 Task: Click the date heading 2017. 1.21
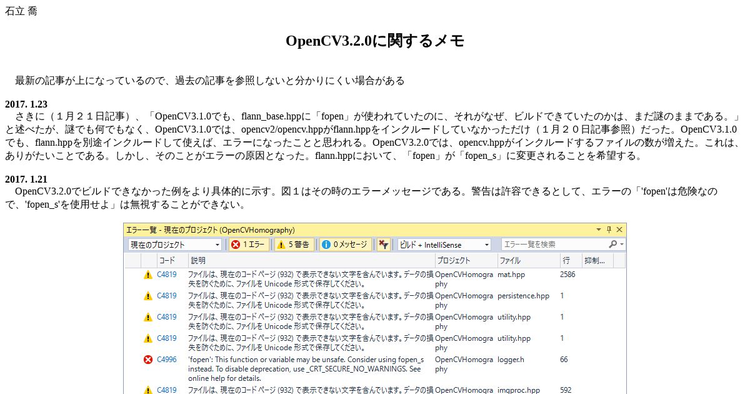pos(26,179)
